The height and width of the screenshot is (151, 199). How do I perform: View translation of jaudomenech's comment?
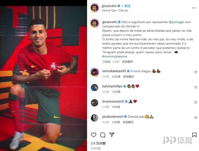[128, 122]
